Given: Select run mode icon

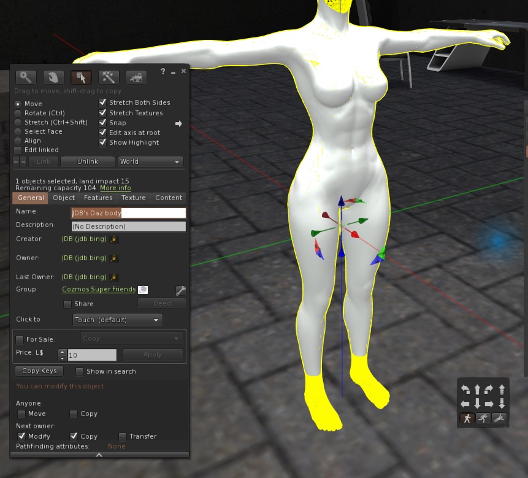Looking at the screenshot, I should [x=483, y=418].
